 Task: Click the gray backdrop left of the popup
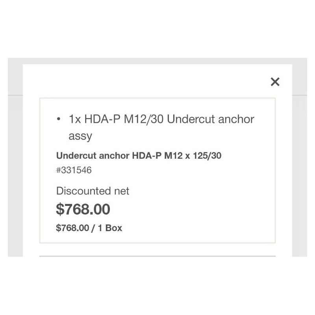15,157
